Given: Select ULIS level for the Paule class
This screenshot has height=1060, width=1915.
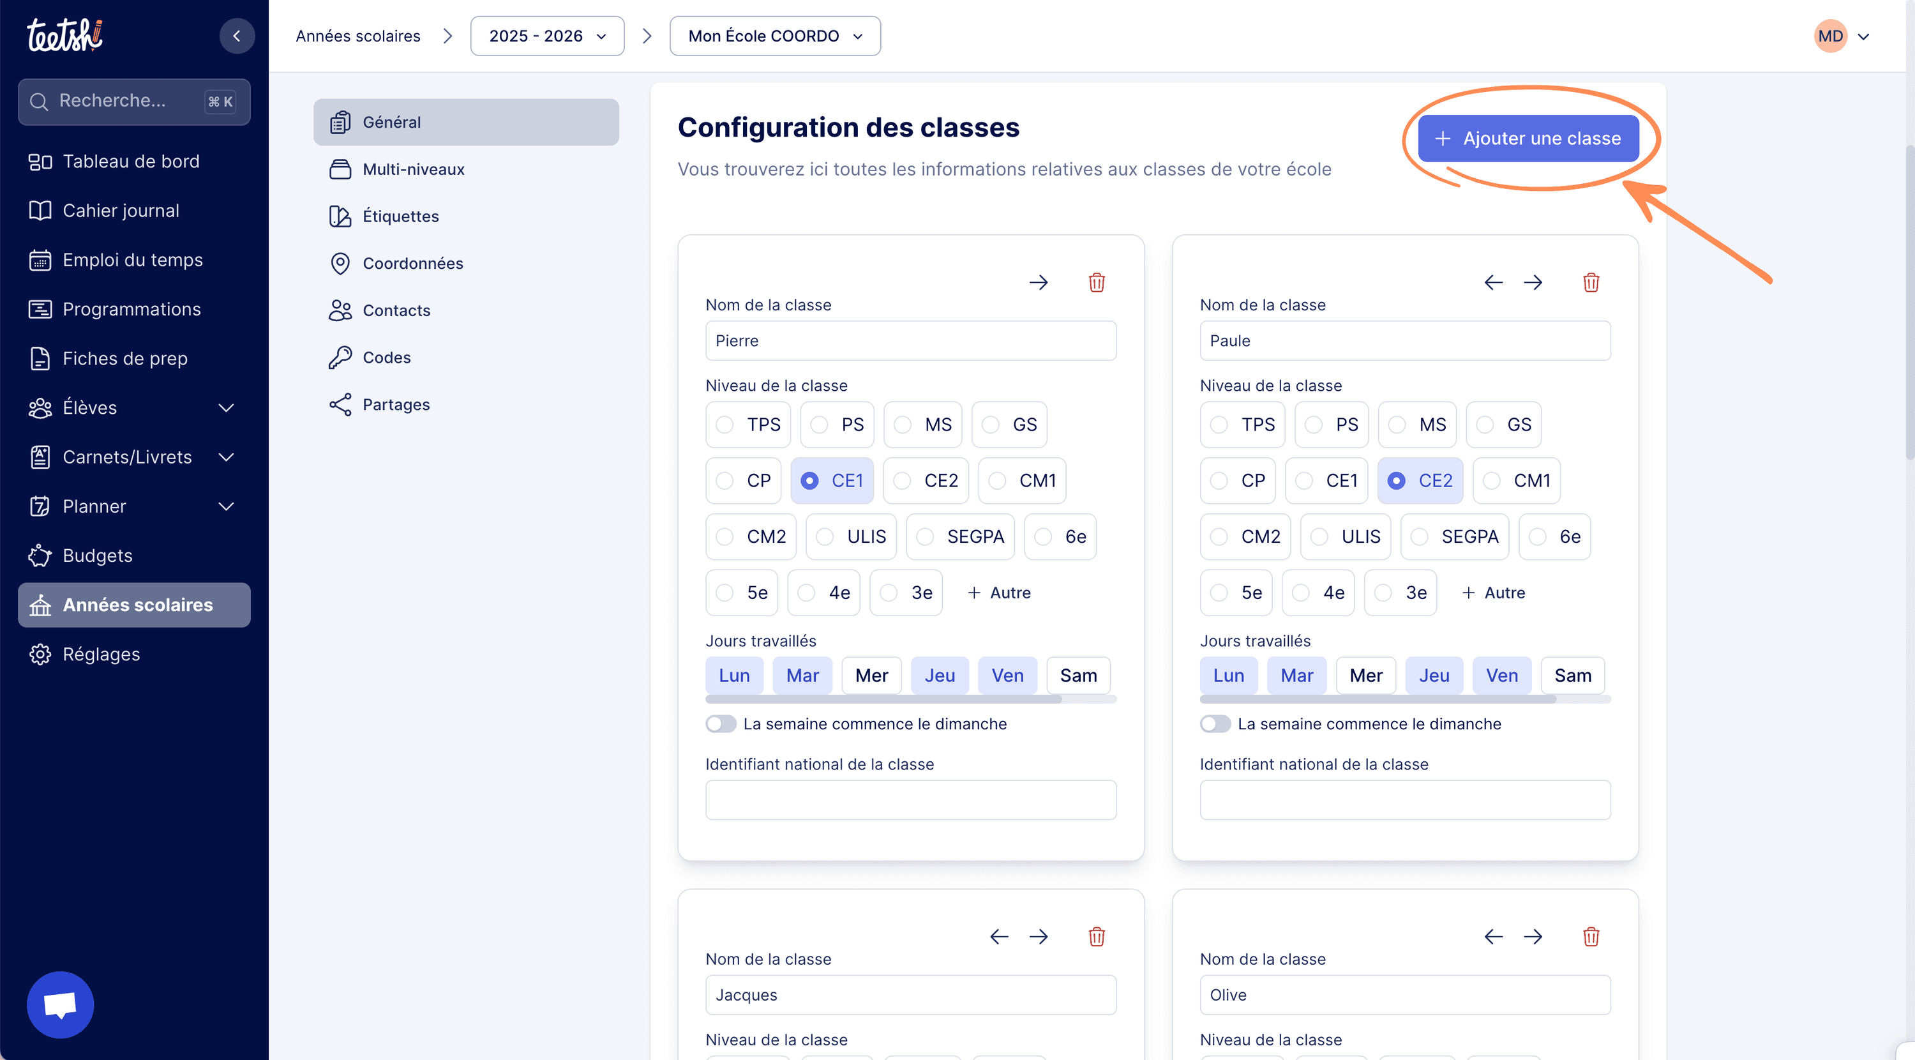Looking at the screenshot, I should point(1346,536).
